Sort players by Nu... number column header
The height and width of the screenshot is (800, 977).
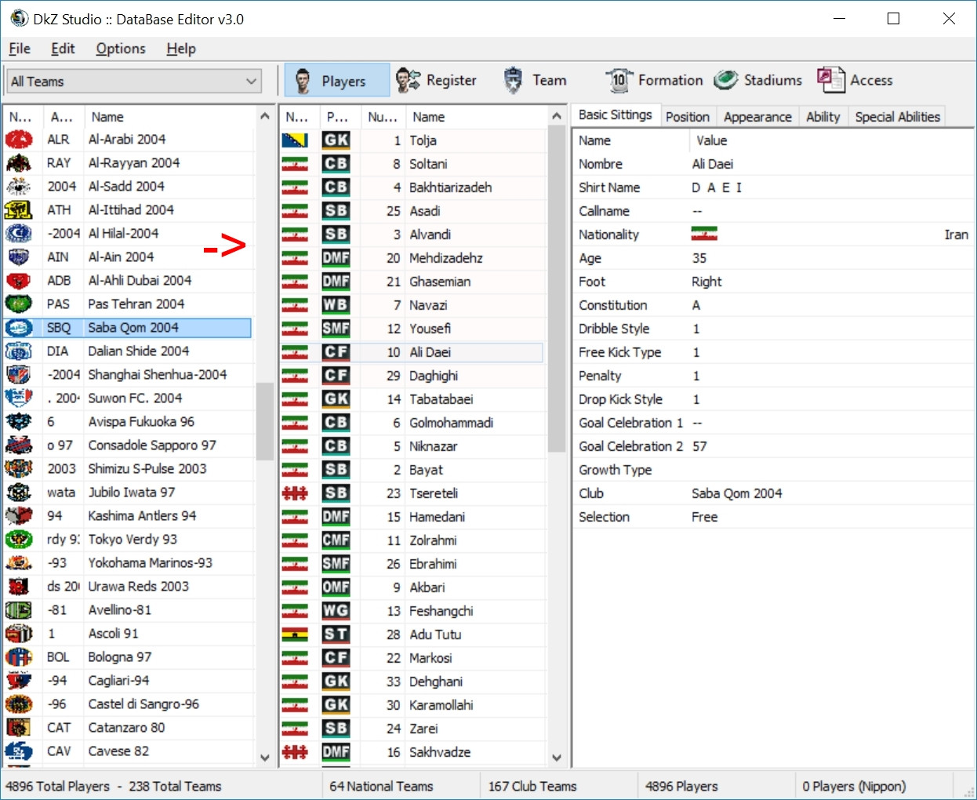383,117
